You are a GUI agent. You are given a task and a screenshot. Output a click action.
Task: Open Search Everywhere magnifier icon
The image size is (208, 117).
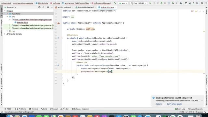(202, 3)
